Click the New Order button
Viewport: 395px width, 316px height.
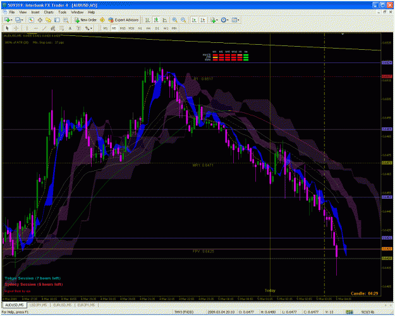click(x=85, y=20)
